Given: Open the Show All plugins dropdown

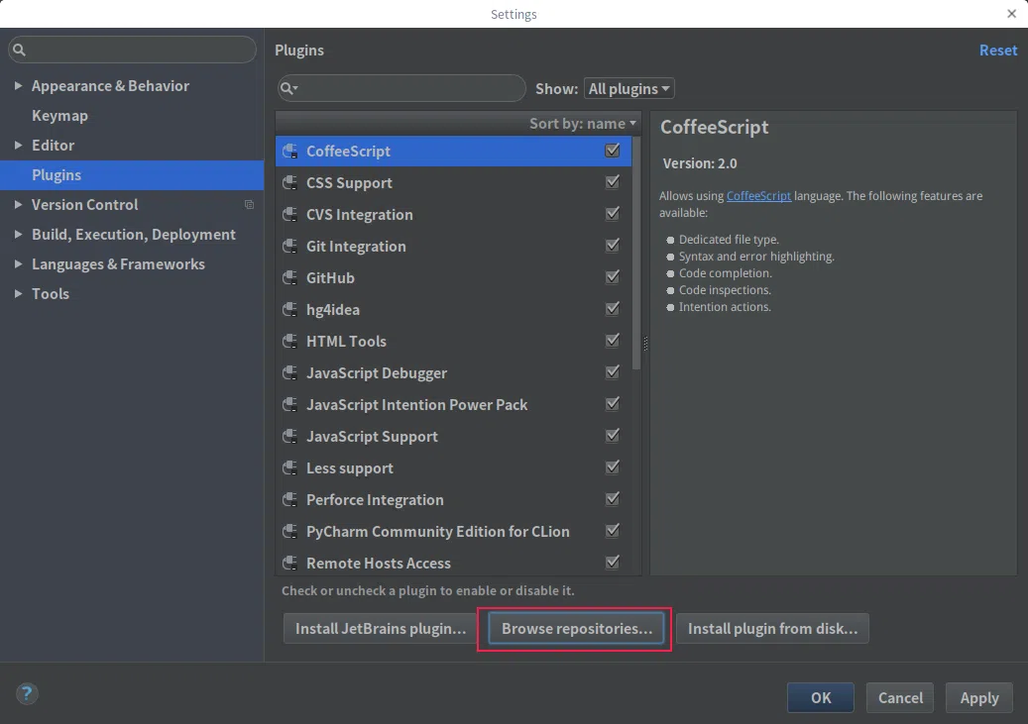Looking at the screenshot, I should 628,88.
